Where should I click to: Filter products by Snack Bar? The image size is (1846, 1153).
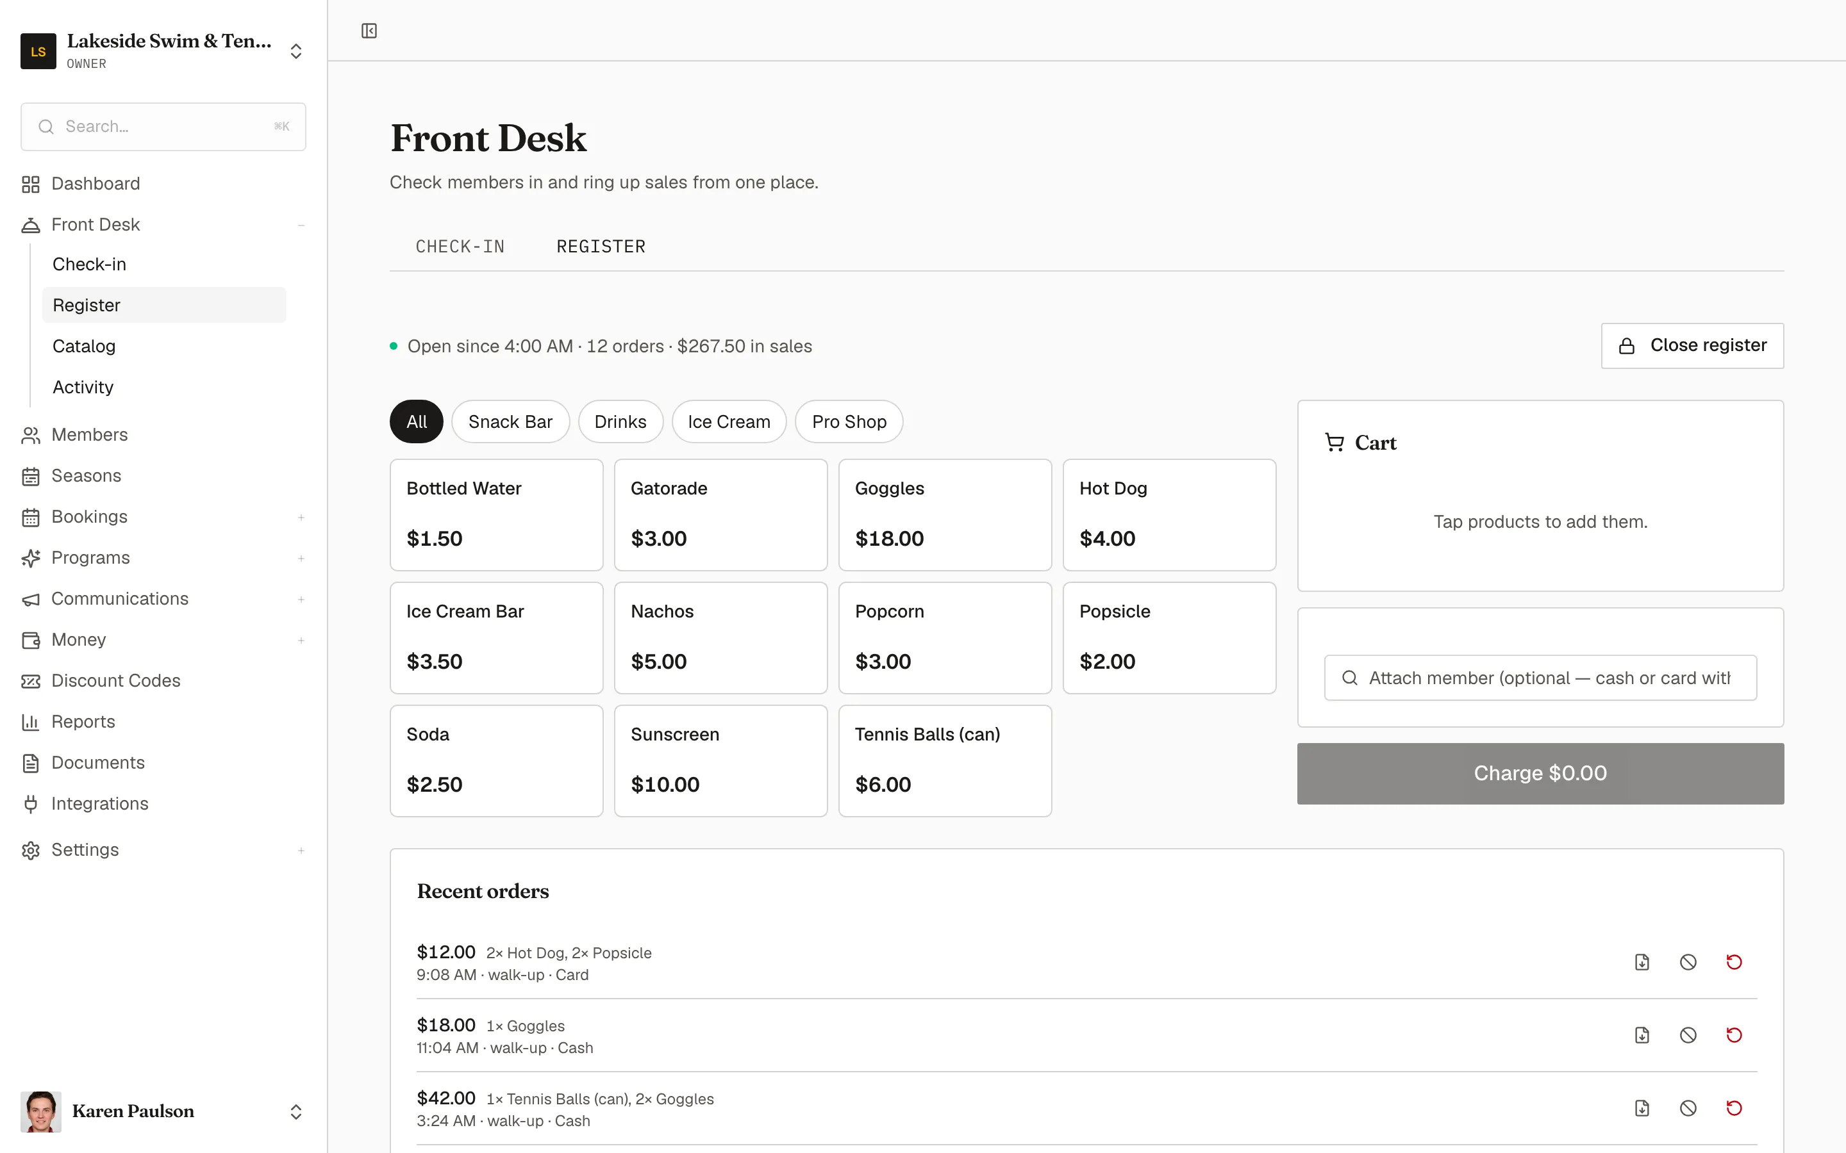click(x=510, y=421)
